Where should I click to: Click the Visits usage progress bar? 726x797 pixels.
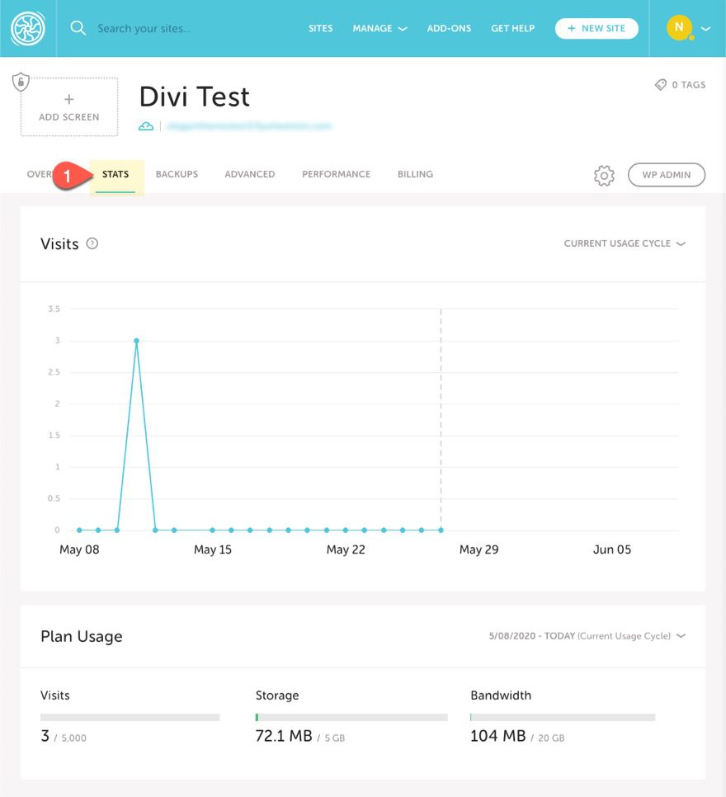pos(130,717)
